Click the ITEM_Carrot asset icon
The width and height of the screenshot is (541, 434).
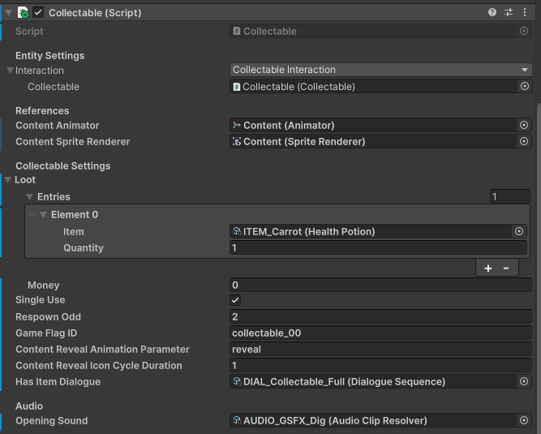pyautogui.click(x=237, y=231)
